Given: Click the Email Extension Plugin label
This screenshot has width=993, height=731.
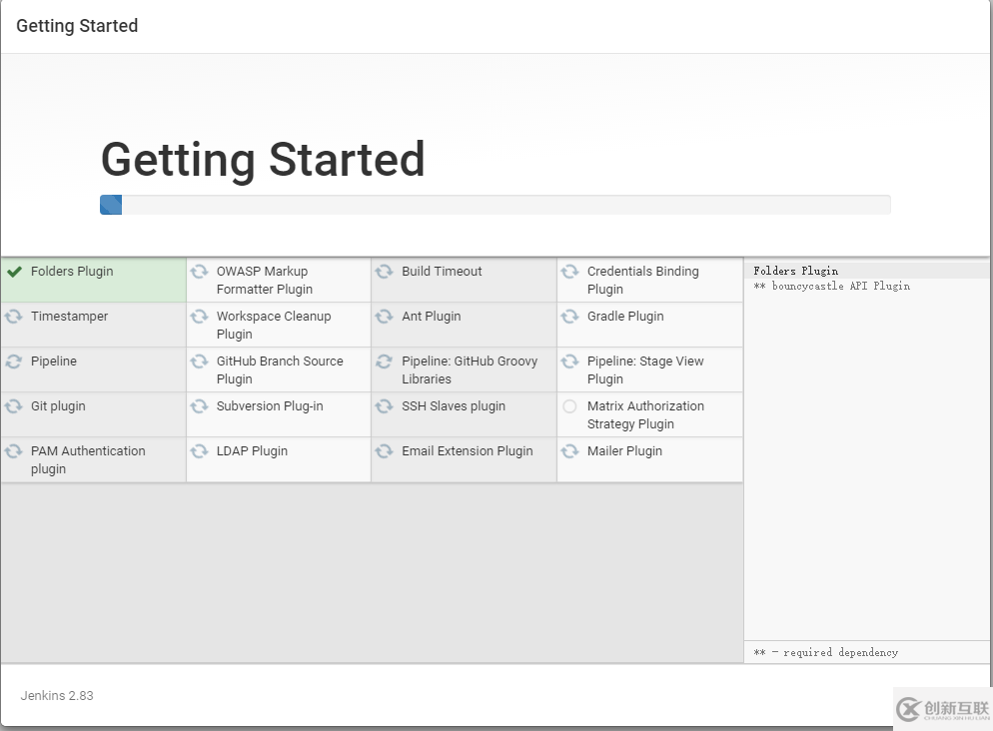Looking at the screenshot, I should click(x=467, y=451).
